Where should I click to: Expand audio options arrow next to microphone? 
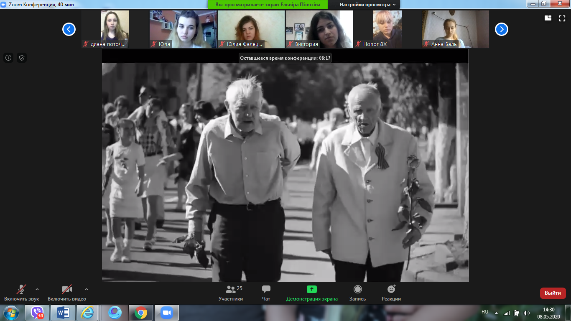tap(37, 289)
